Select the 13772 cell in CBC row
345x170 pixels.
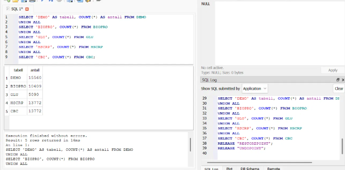click(x=35, y=111)
